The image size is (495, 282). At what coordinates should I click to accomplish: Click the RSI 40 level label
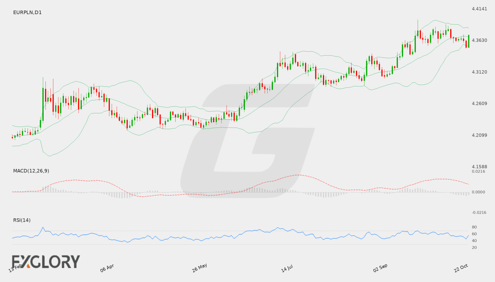pyautogui.click(x=474, y=241)
